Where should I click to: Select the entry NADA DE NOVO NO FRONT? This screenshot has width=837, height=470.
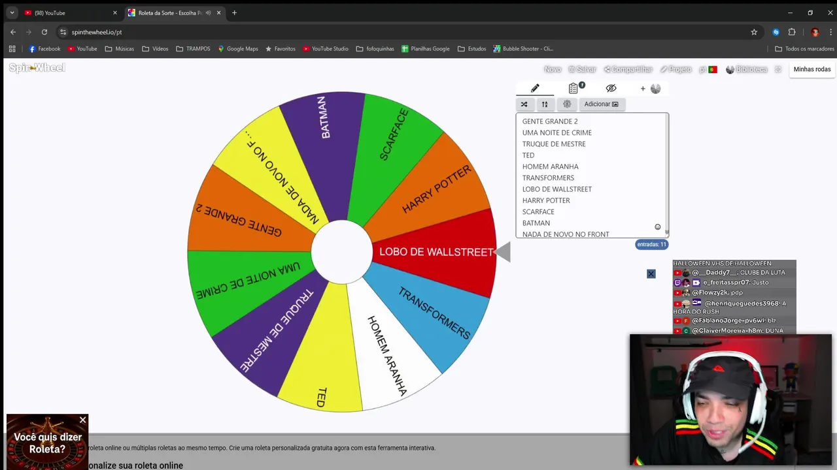pyautogui.click(x=566, y=234)
